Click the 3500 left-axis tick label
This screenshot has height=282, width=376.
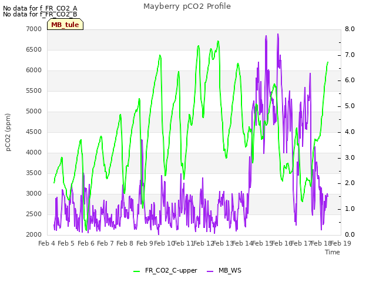[34, 173]
